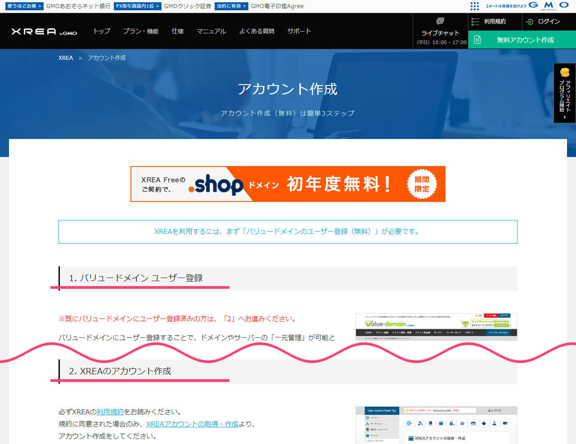This screenshot has width=576, height=444.
Task: Click the XREA by GMO logo
Action: (44, 31)
